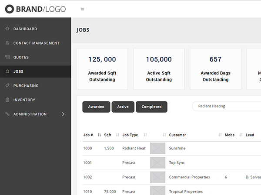Filter jobs by Awarded button
The width and height of the screenshot is (261, 195).
(96, 107)
